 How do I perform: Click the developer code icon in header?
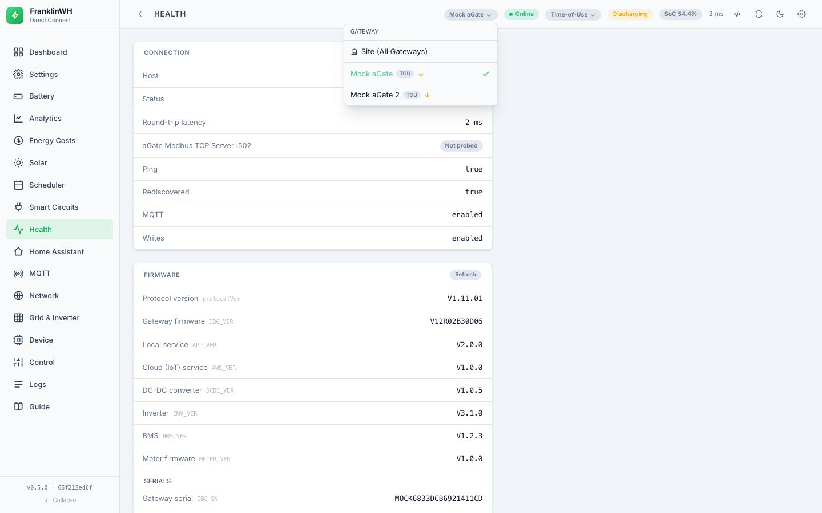click(x=738, y=14)
